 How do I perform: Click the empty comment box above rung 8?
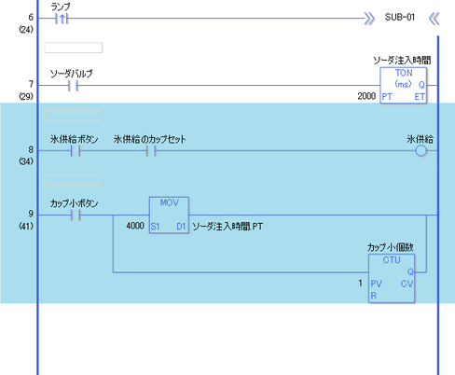(74, 116)
